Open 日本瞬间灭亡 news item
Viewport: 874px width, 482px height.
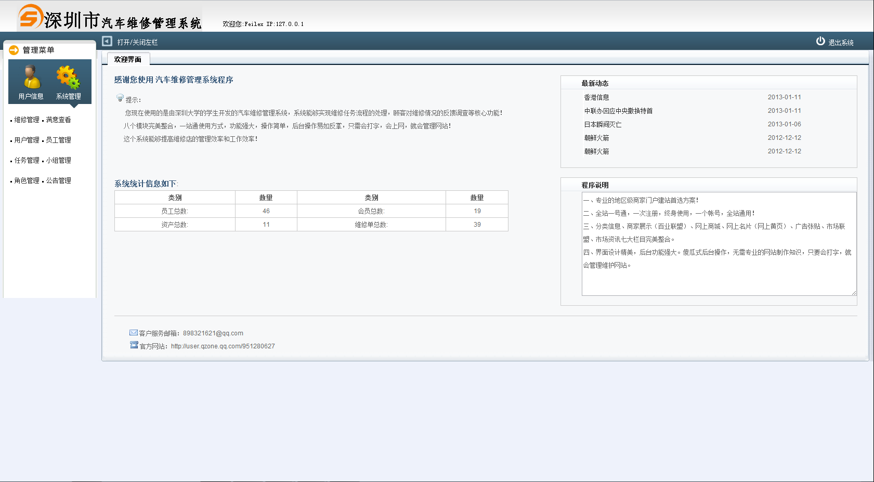(x=603, y=124)
